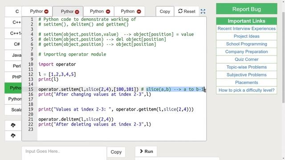The width and height of the screenshot is (285, 160).
Task: Click line number 1 in the gutter
Action: (x=32, y=19)
